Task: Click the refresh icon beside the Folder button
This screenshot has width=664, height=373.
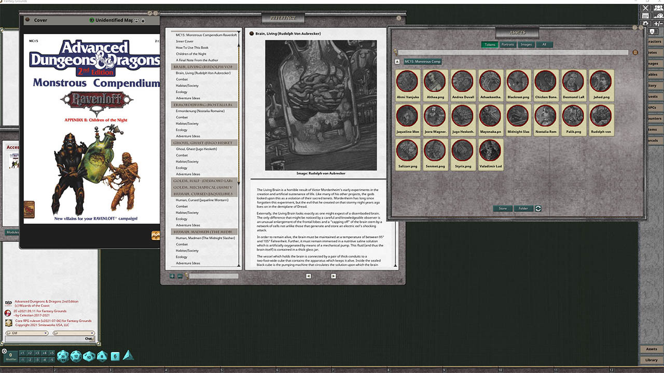Action: 537,208
